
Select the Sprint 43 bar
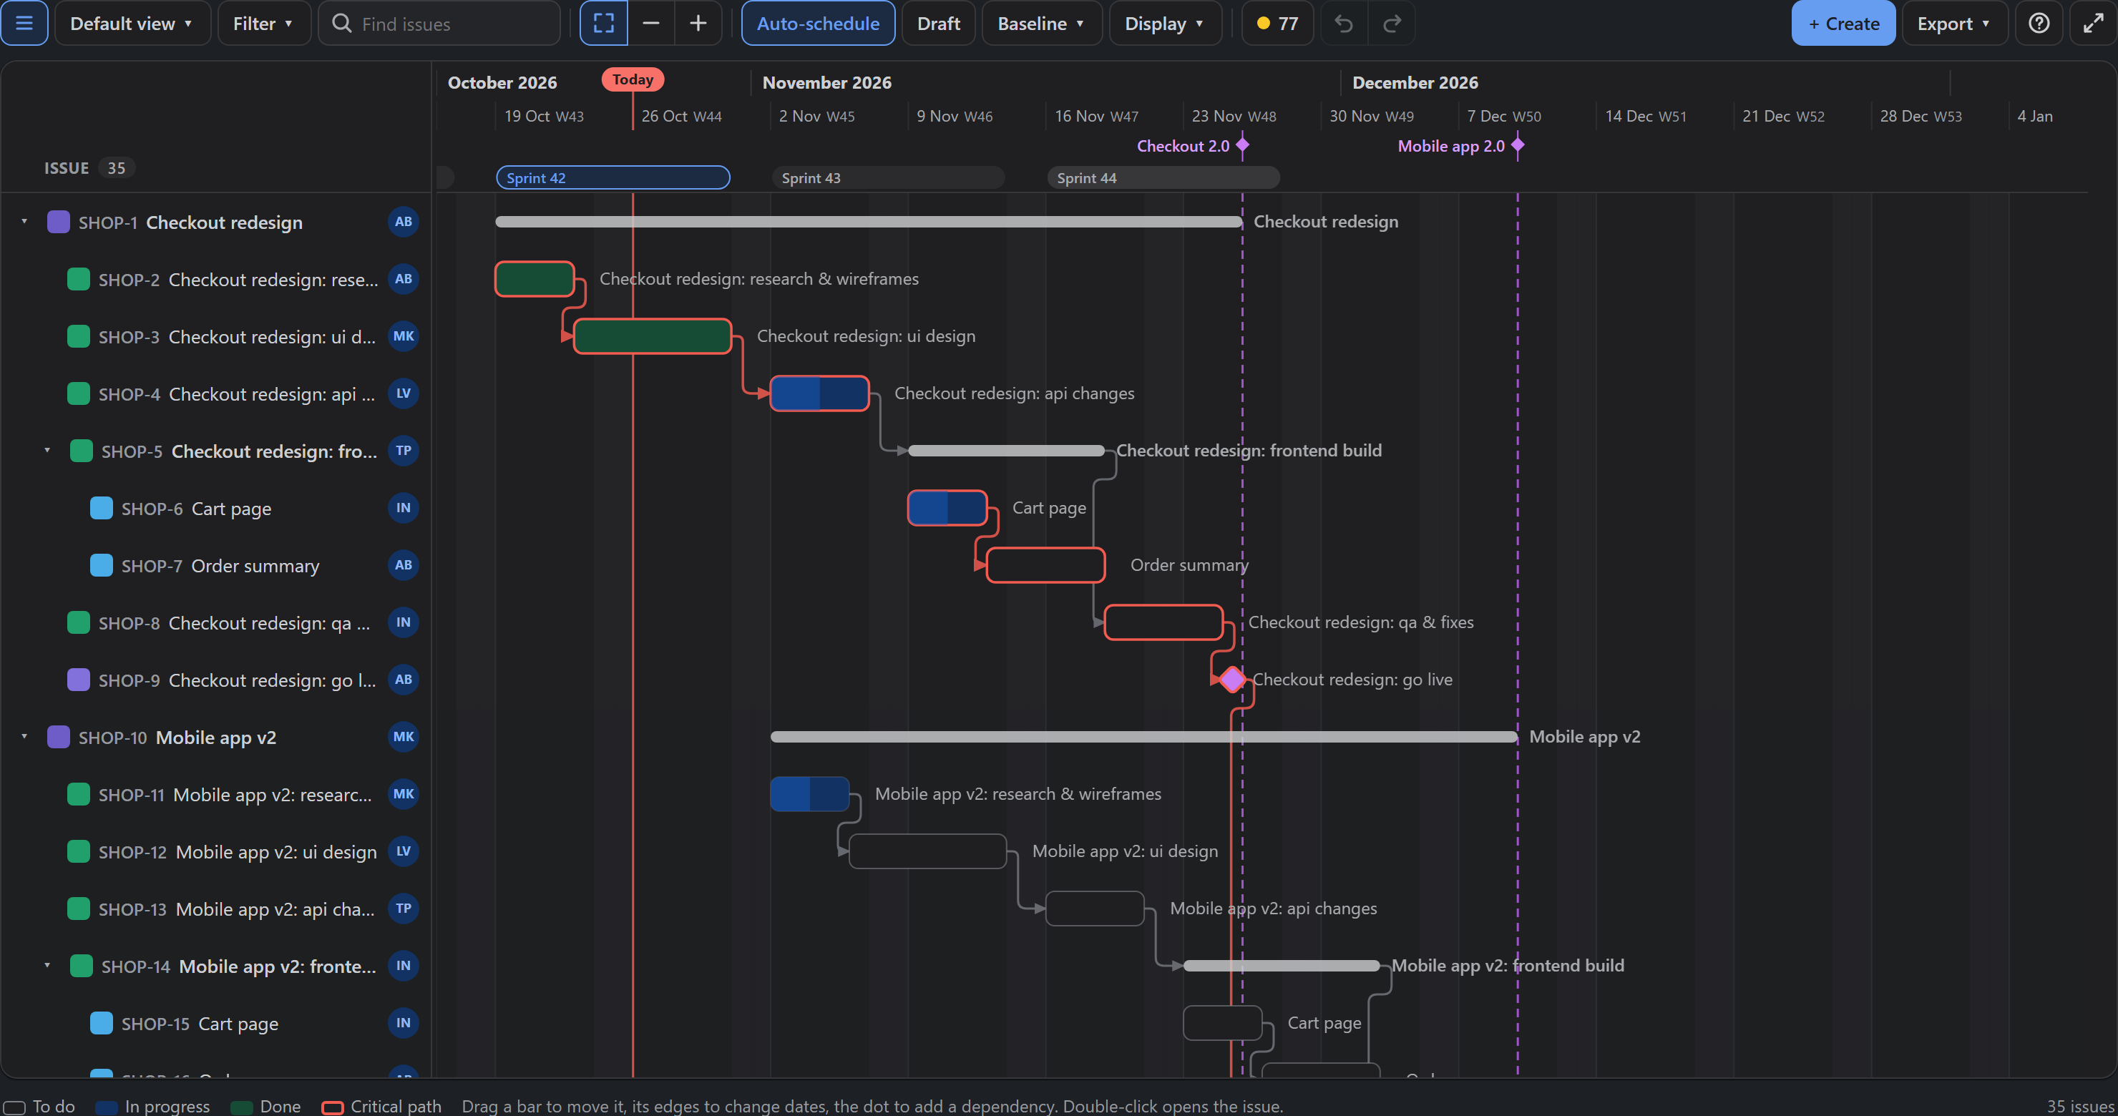888,177
